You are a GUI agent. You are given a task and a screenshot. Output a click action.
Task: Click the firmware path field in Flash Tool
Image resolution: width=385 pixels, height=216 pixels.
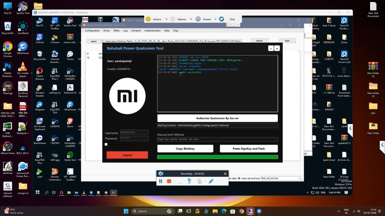pyautogui.click(x=172, y=41)
